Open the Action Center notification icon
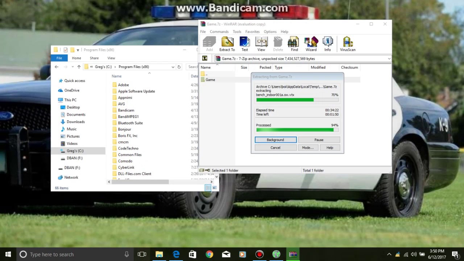464x261 pixels. pyautogui.click(x=455, y=254)
